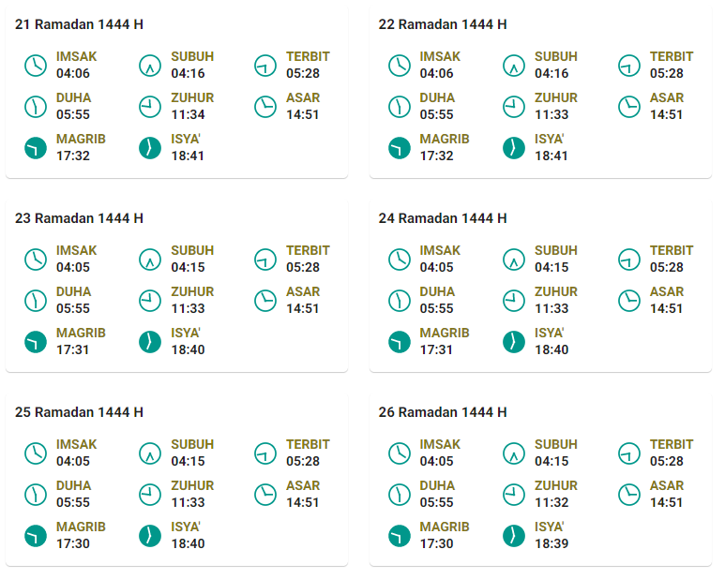This screenshot has width=725, height=579.
Task: Click Isya' time 18:39 on 26 Ramadan
Action: point(551,543)
